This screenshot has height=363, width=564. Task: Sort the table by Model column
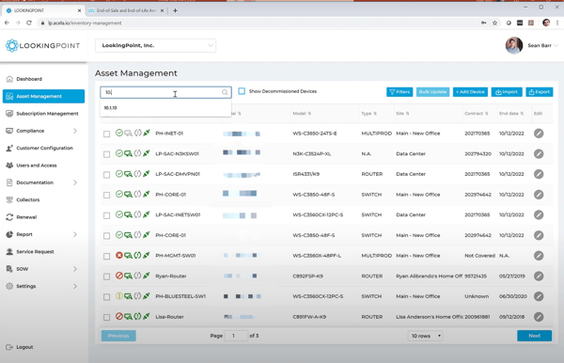point(302,114)
